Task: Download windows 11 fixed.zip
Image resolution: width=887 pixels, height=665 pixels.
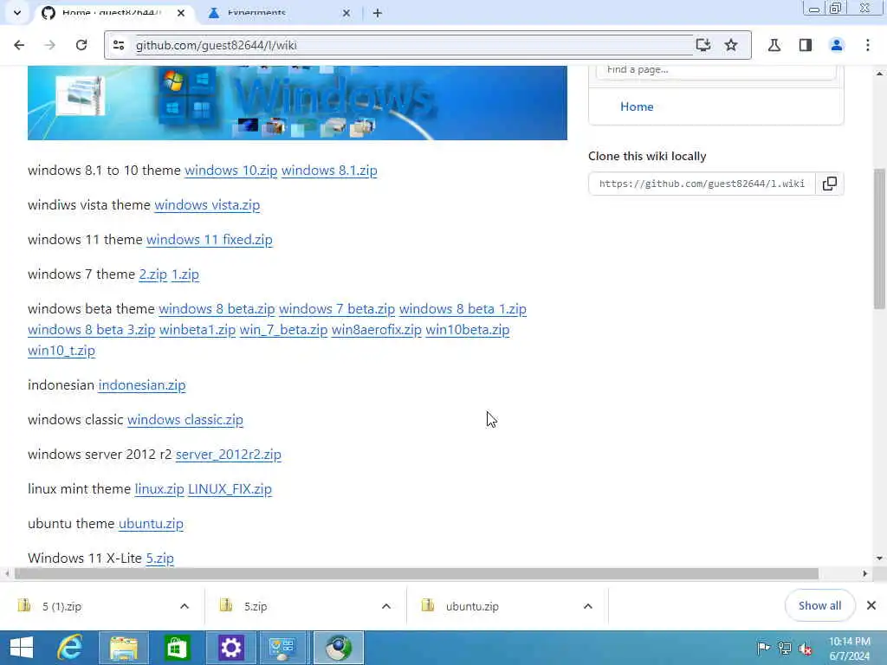Action: (210, 240)
